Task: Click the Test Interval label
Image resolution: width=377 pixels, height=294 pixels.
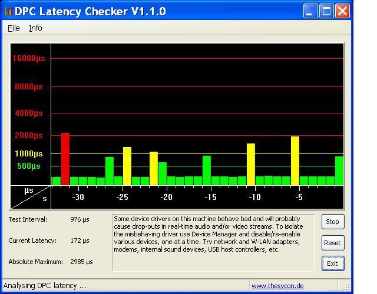Action: pos(28,219)
